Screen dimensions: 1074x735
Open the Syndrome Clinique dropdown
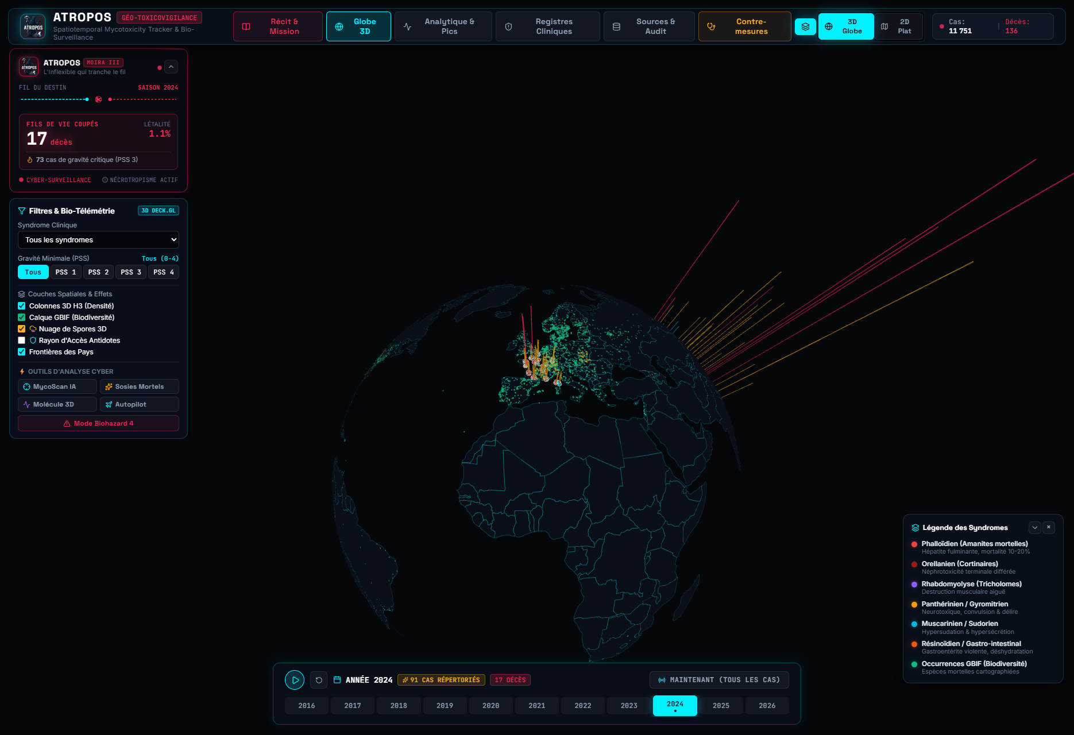[98, 240]
